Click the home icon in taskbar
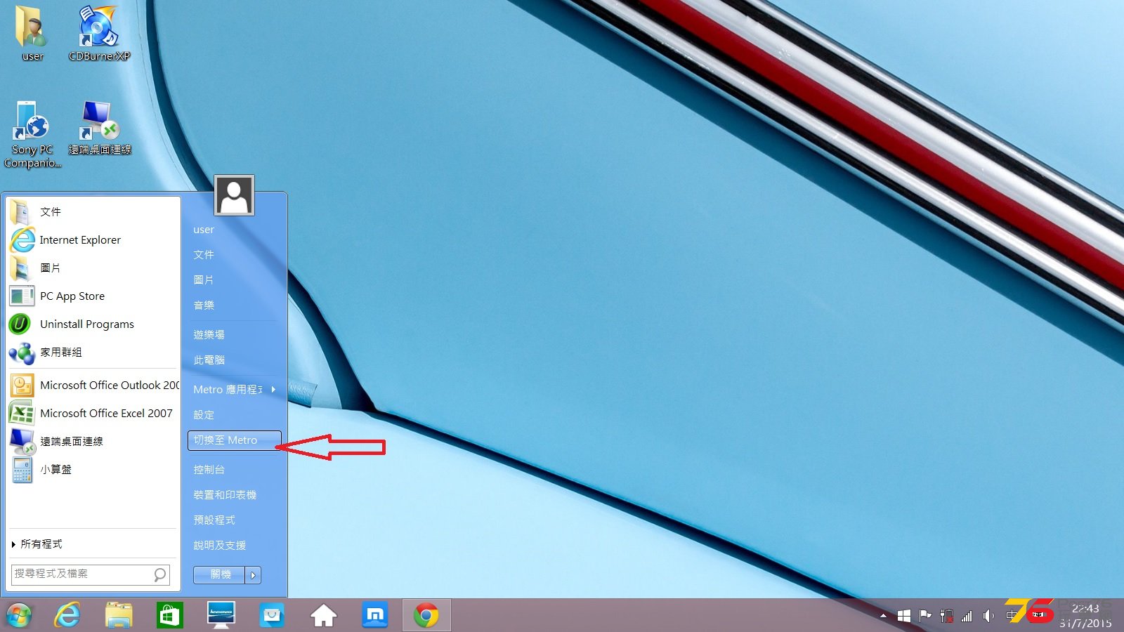Screen dimensions: 1124x632 pos(323,616)
